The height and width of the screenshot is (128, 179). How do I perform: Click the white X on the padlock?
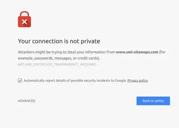click(x=25, y=22)
